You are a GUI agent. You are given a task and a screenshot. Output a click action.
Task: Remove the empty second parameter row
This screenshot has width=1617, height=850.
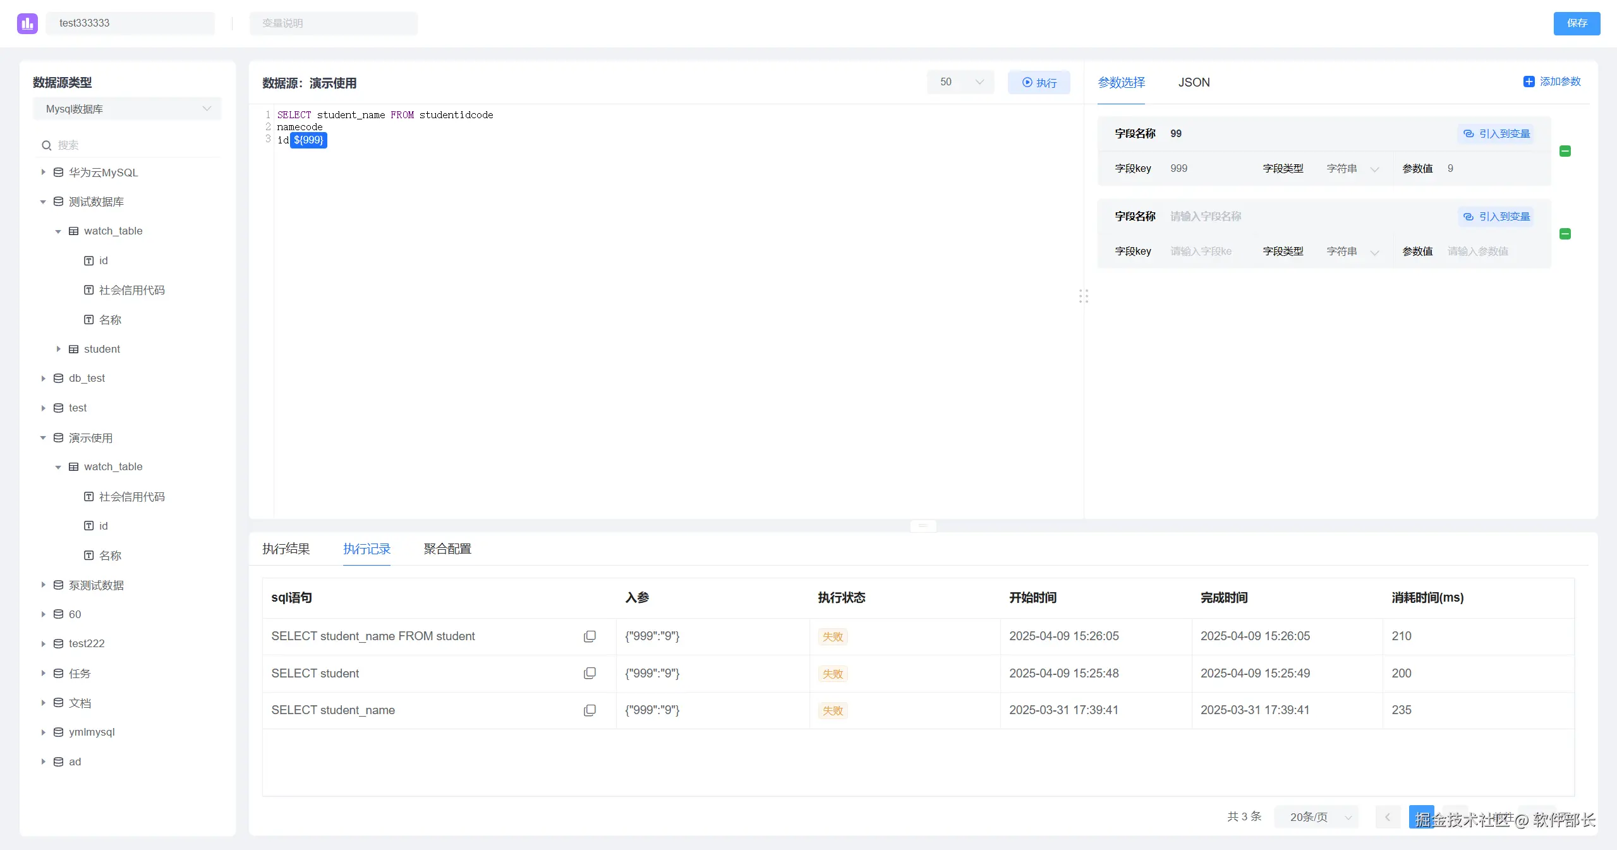pos(1565,234)
